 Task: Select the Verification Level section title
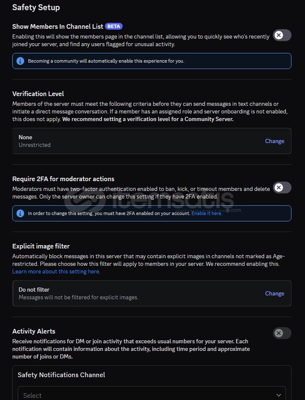tap(38, 94)
